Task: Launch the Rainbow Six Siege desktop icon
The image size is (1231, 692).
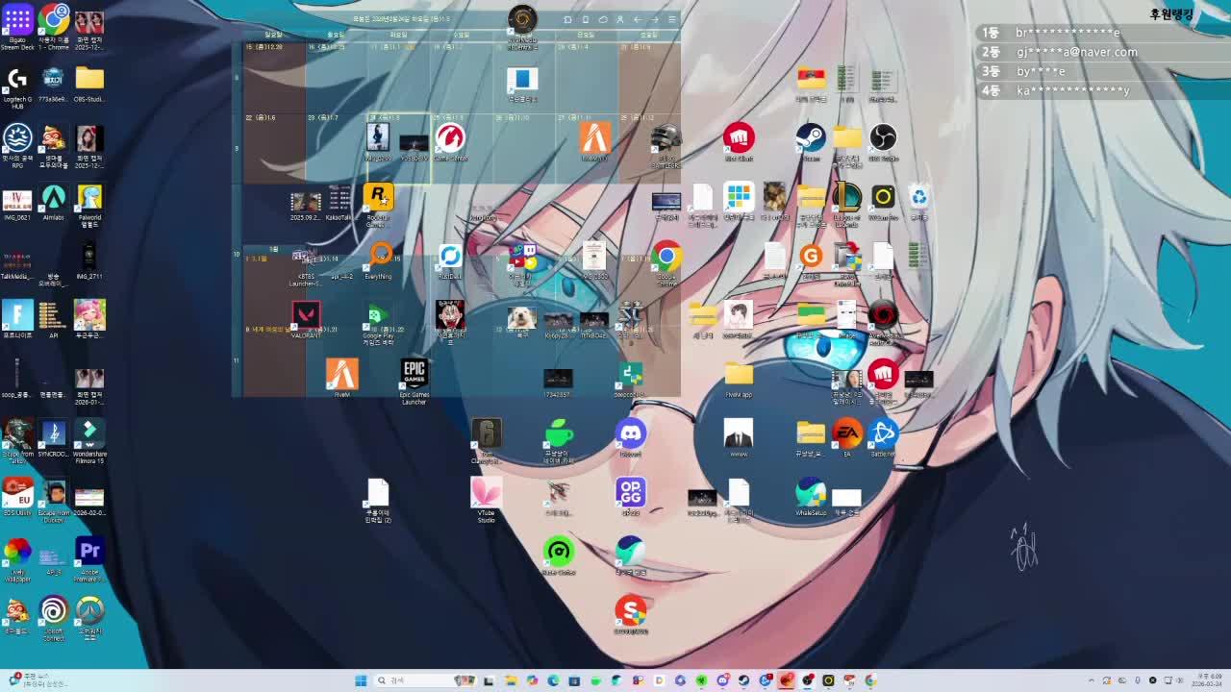Action: click(487, 442)
